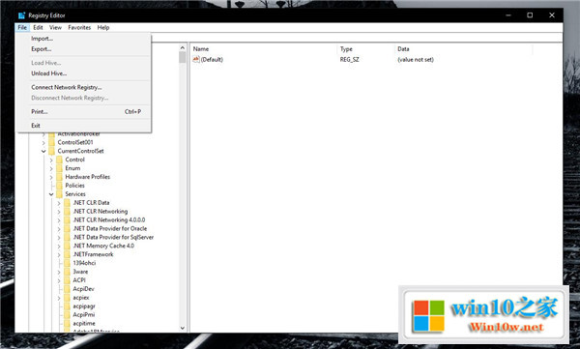Expand the ControlSet001 key
The height and width of the screenshot is (349, 580).
pos(43,142)
